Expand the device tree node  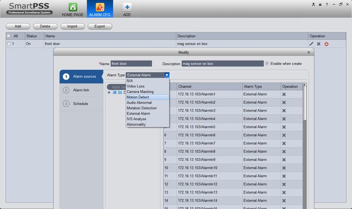point(109,93)
